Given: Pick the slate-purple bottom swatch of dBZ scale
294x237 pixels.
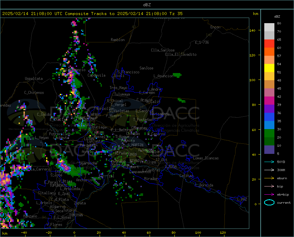Looking at the screenshot, I should (x=269, y=150).
